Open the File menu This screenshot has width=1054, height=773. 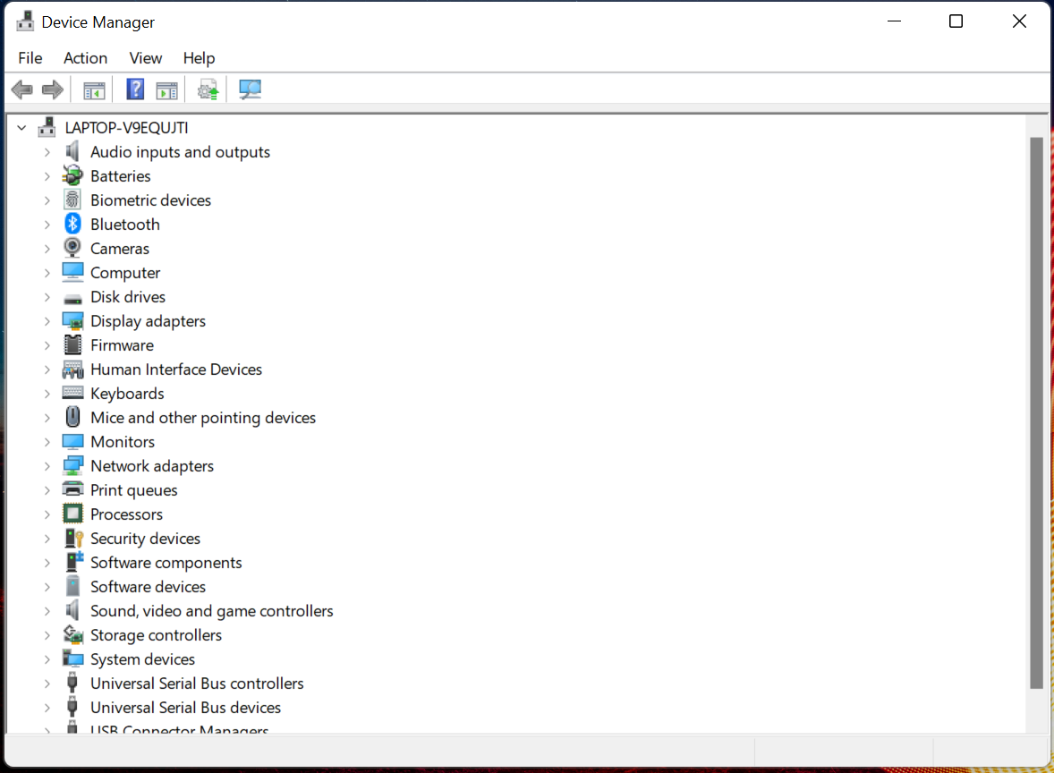(30, 57)
